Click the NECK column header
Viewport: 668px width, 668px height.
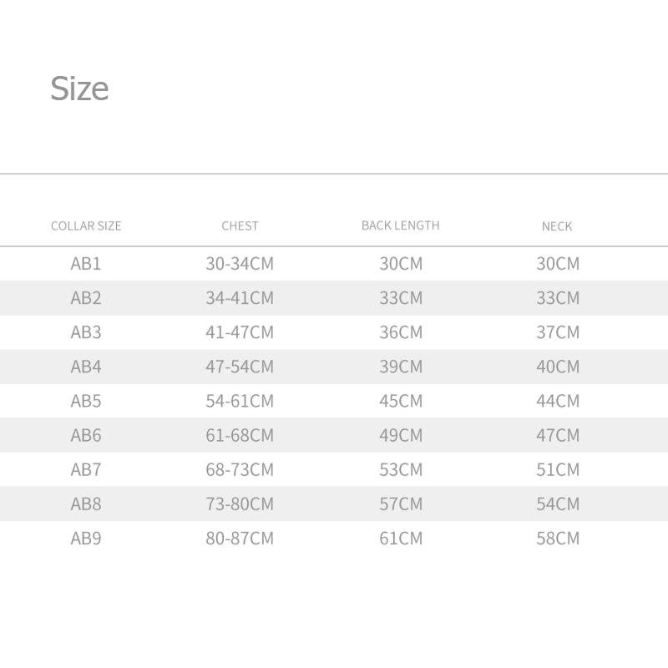pos(557,226)
